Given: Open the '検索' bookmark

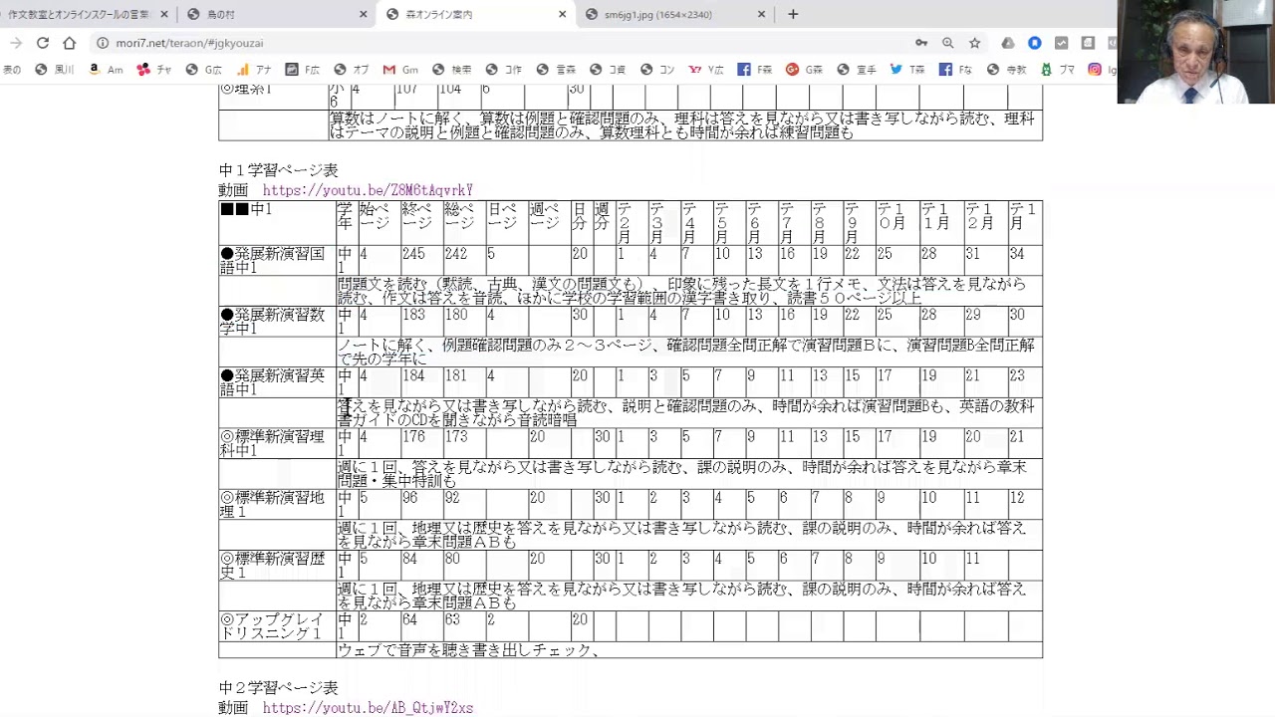Looking at the screenshot, I should (x=452, y=70).
